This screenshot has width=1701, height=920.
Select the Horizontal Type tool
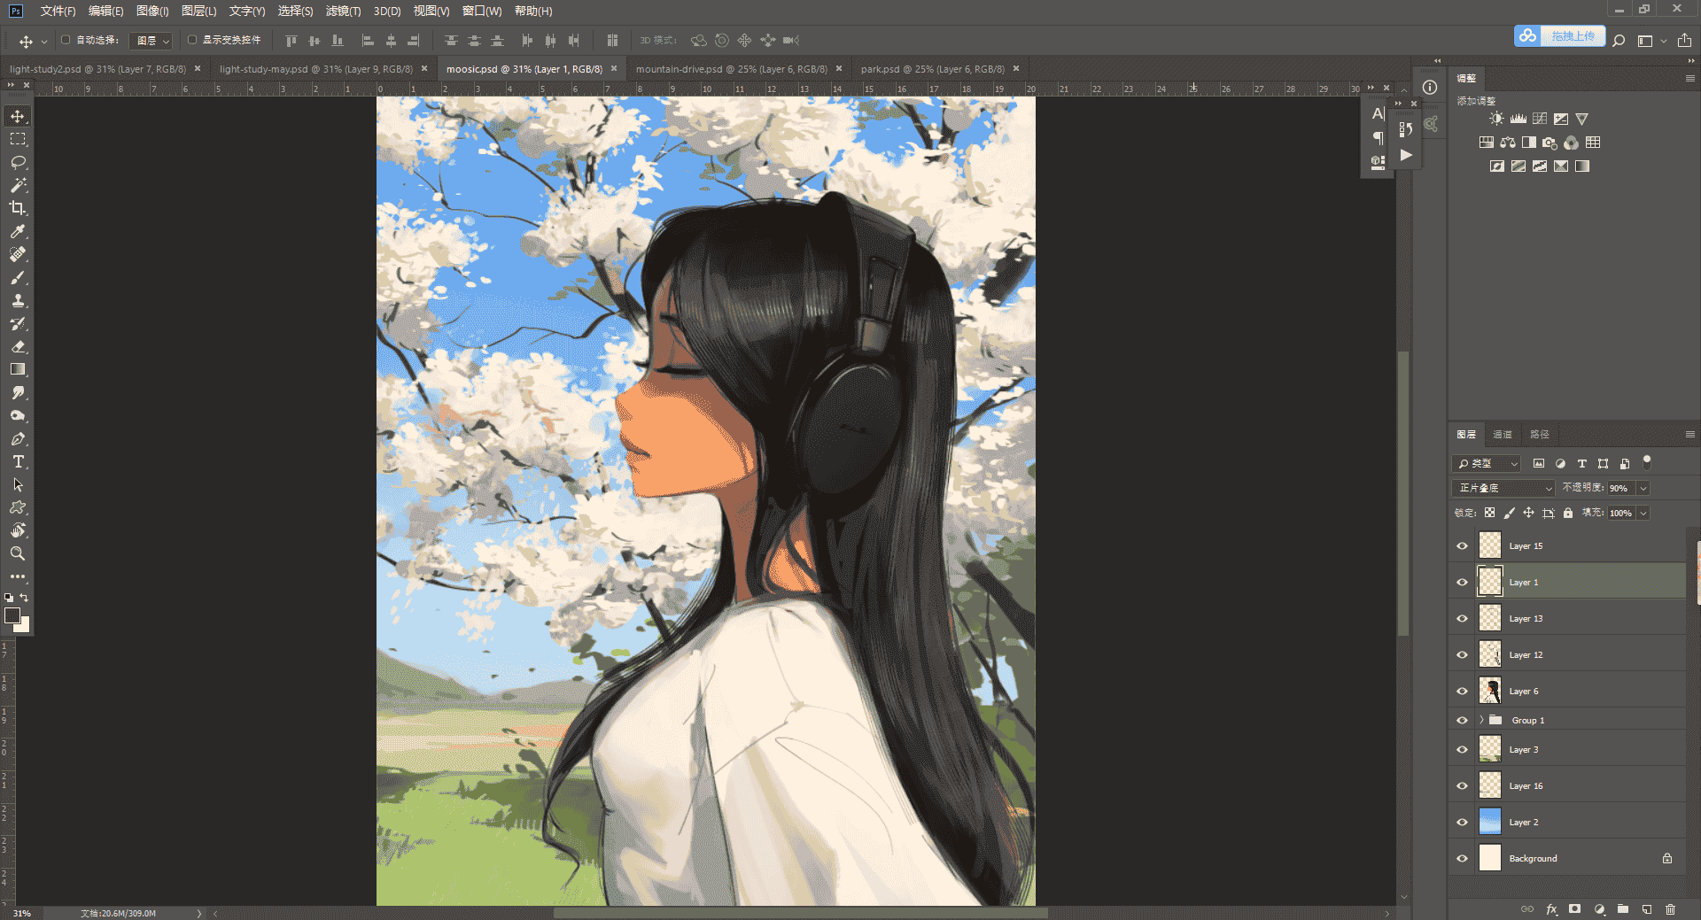click(x=18, y=461)
